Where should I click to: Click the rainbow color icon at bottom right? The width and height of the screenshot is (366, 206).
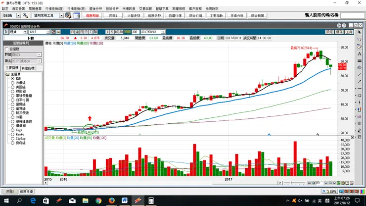(x=362, y=191)
